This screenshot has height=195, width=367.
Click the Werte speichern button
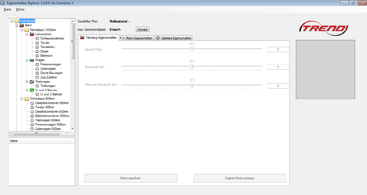tap(130, 178)
